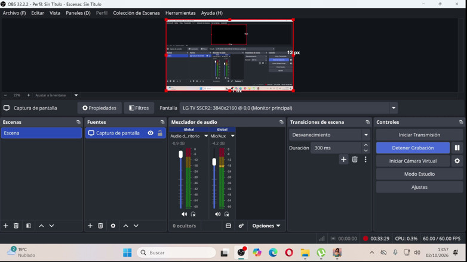Pause the recording
467x262 pixels.
457,148
